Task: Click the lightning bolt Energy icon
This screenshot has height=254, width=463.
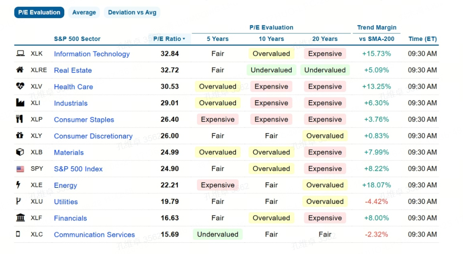Action: [x=18, y=185]
